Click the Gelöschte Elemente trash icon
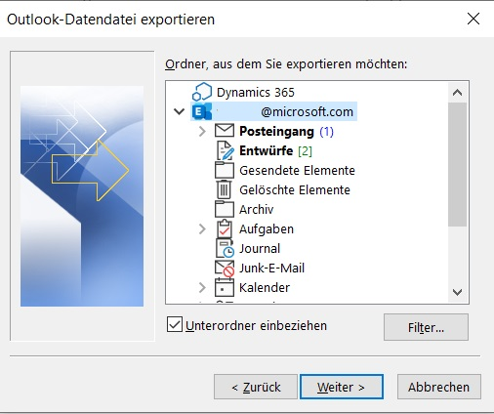Screen dimensions: 494x414 [224, 189]
